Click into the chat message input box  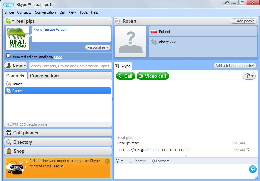click(181, 171)
